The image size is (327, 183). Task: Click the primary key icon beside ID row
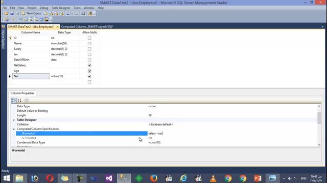click(x=10, y=38)
